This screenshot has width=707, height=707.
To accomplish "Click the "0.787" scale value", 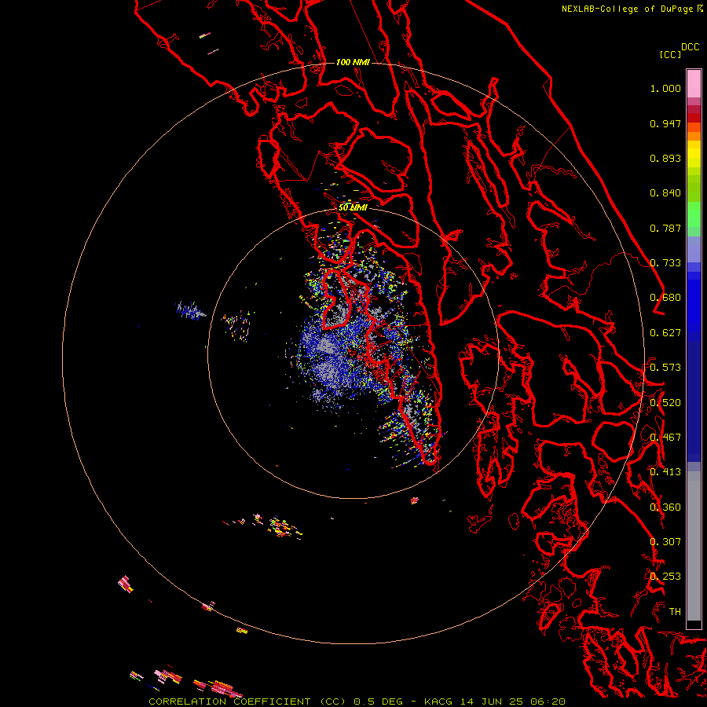I will coord(665,228).
